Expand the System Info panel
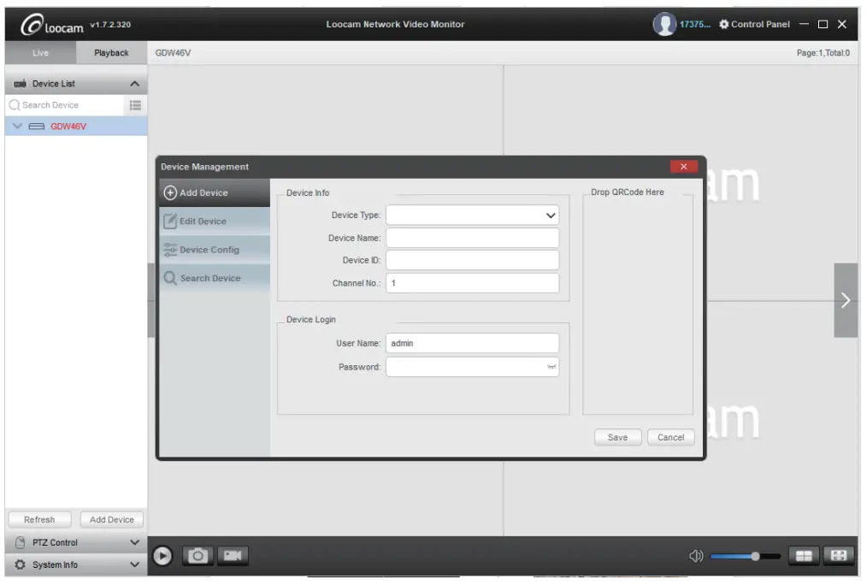The height and width of the screenshot is (585, 867). [134, 565]
